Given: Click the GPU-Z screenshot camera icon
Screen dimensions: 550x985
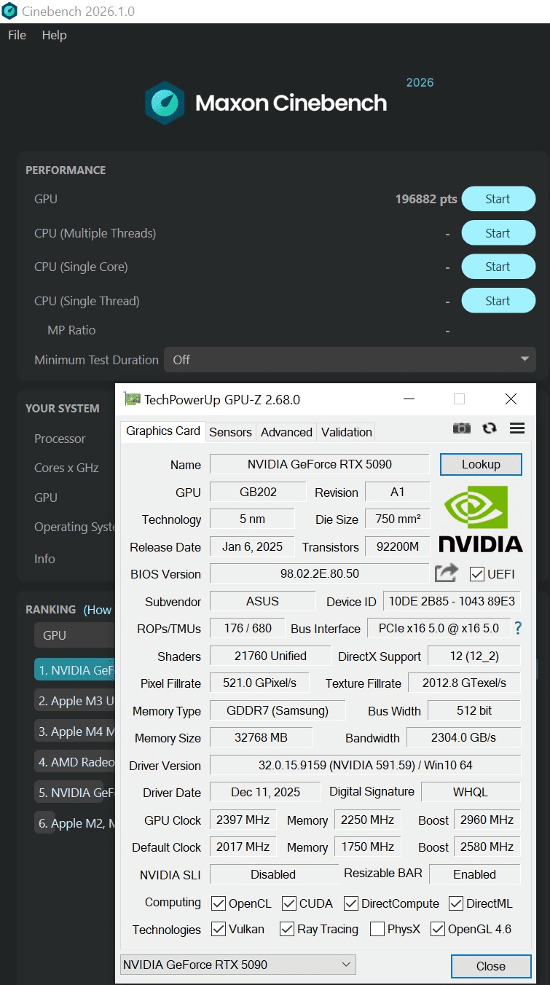Looking at the screenshot, I should 462,428.
